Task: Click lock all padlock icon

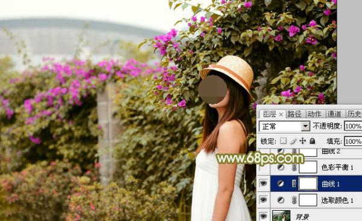Action: [312, 141]
